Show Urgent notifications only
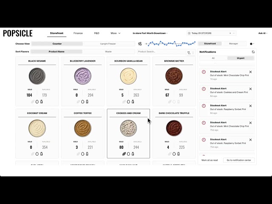 tap(241, 58)
